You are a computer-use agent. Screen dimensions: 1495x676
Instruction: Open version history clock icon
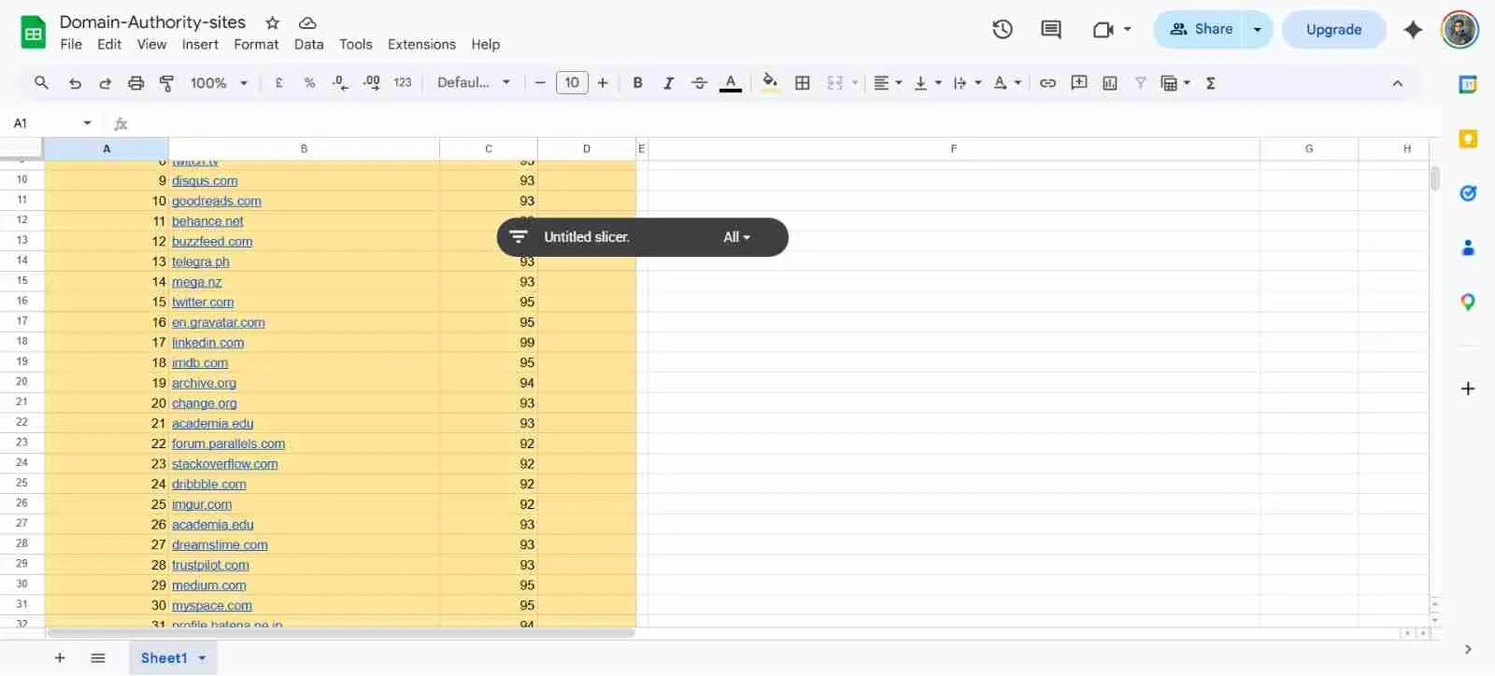pyautogui.click(x=1002, y=29)
